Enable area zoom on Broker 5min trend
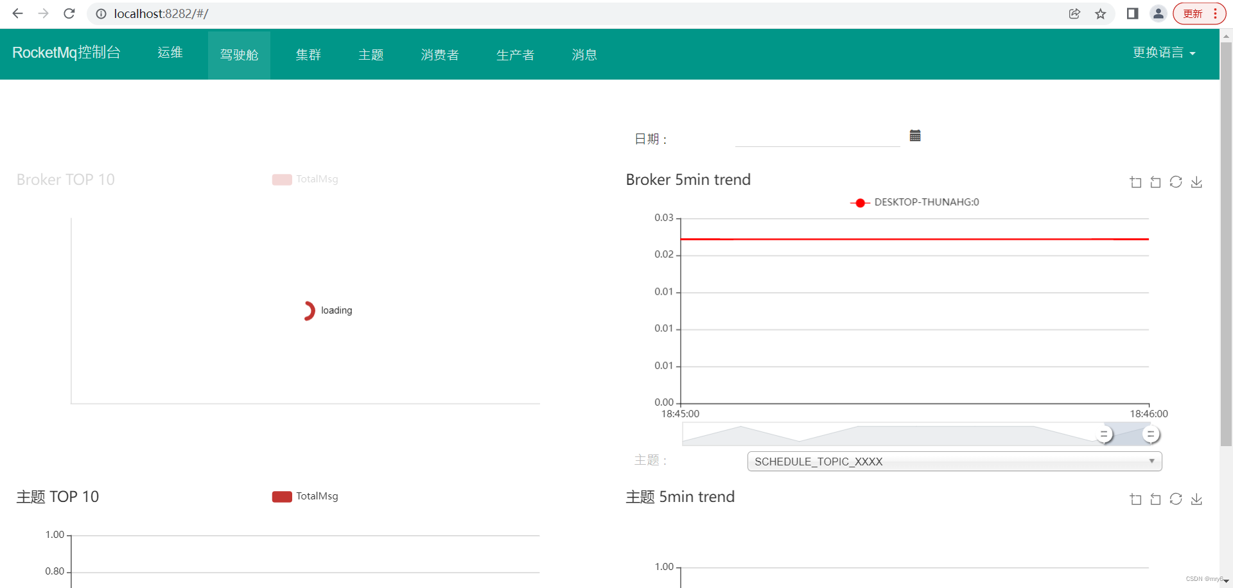Image resolution: width=1233 pixels, height=588 pixels. pyautogui.click(x=1135, y=182)
